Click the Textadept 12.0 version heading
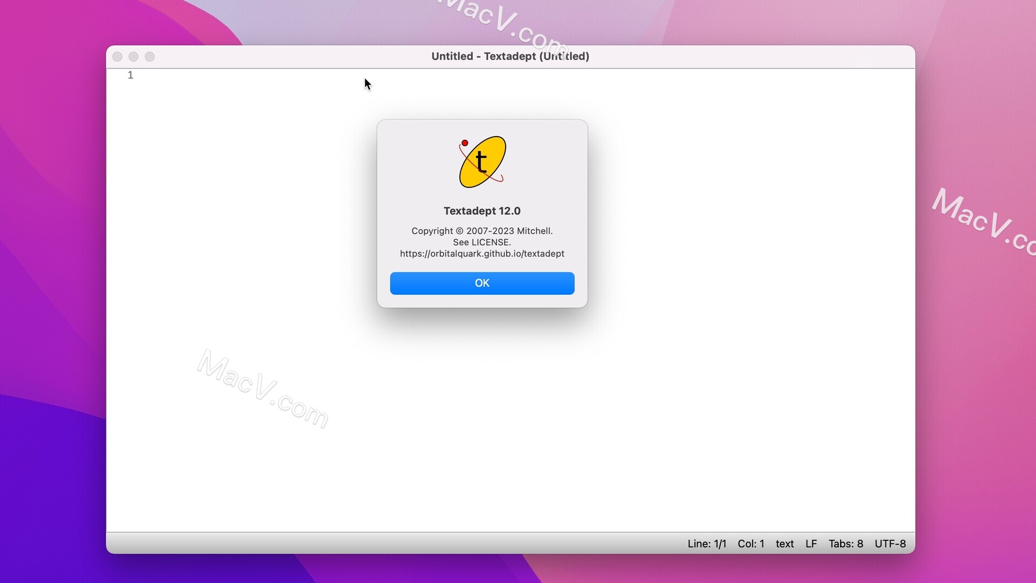Viewport: 1036px width, 583px height. pyautogui.click(x=482, y=211)
